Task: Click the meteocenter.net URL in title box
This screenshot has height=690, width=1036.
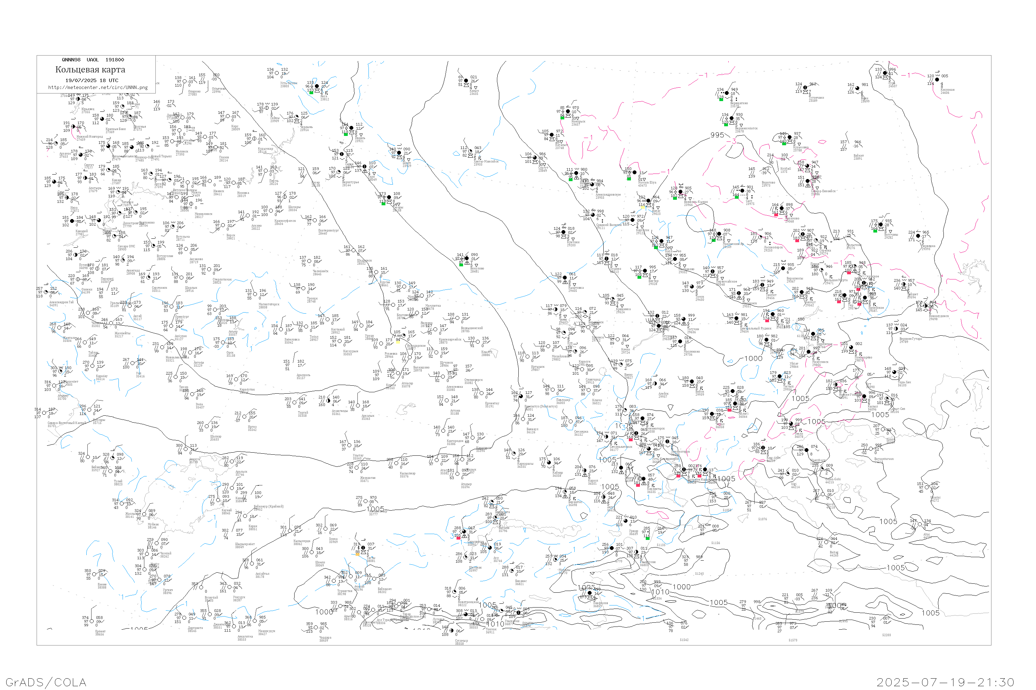Action: 98,88
